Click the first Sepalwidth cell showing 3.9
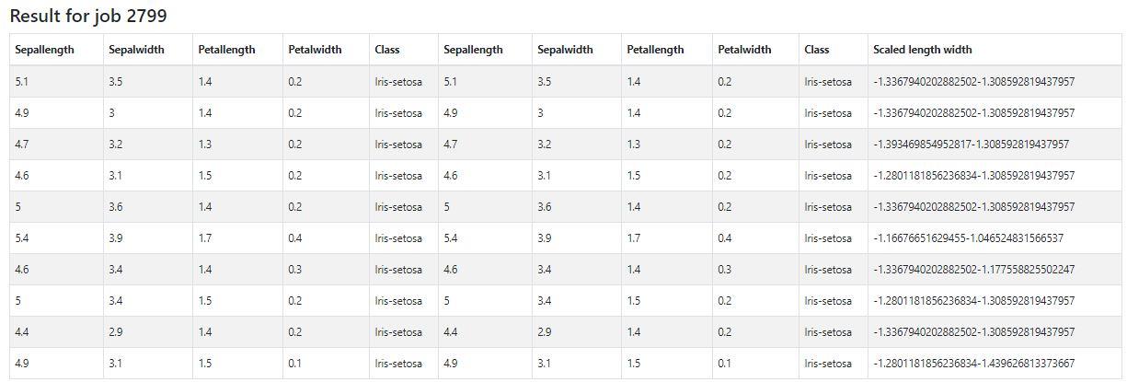The image size is (1127, 382). 116,238
